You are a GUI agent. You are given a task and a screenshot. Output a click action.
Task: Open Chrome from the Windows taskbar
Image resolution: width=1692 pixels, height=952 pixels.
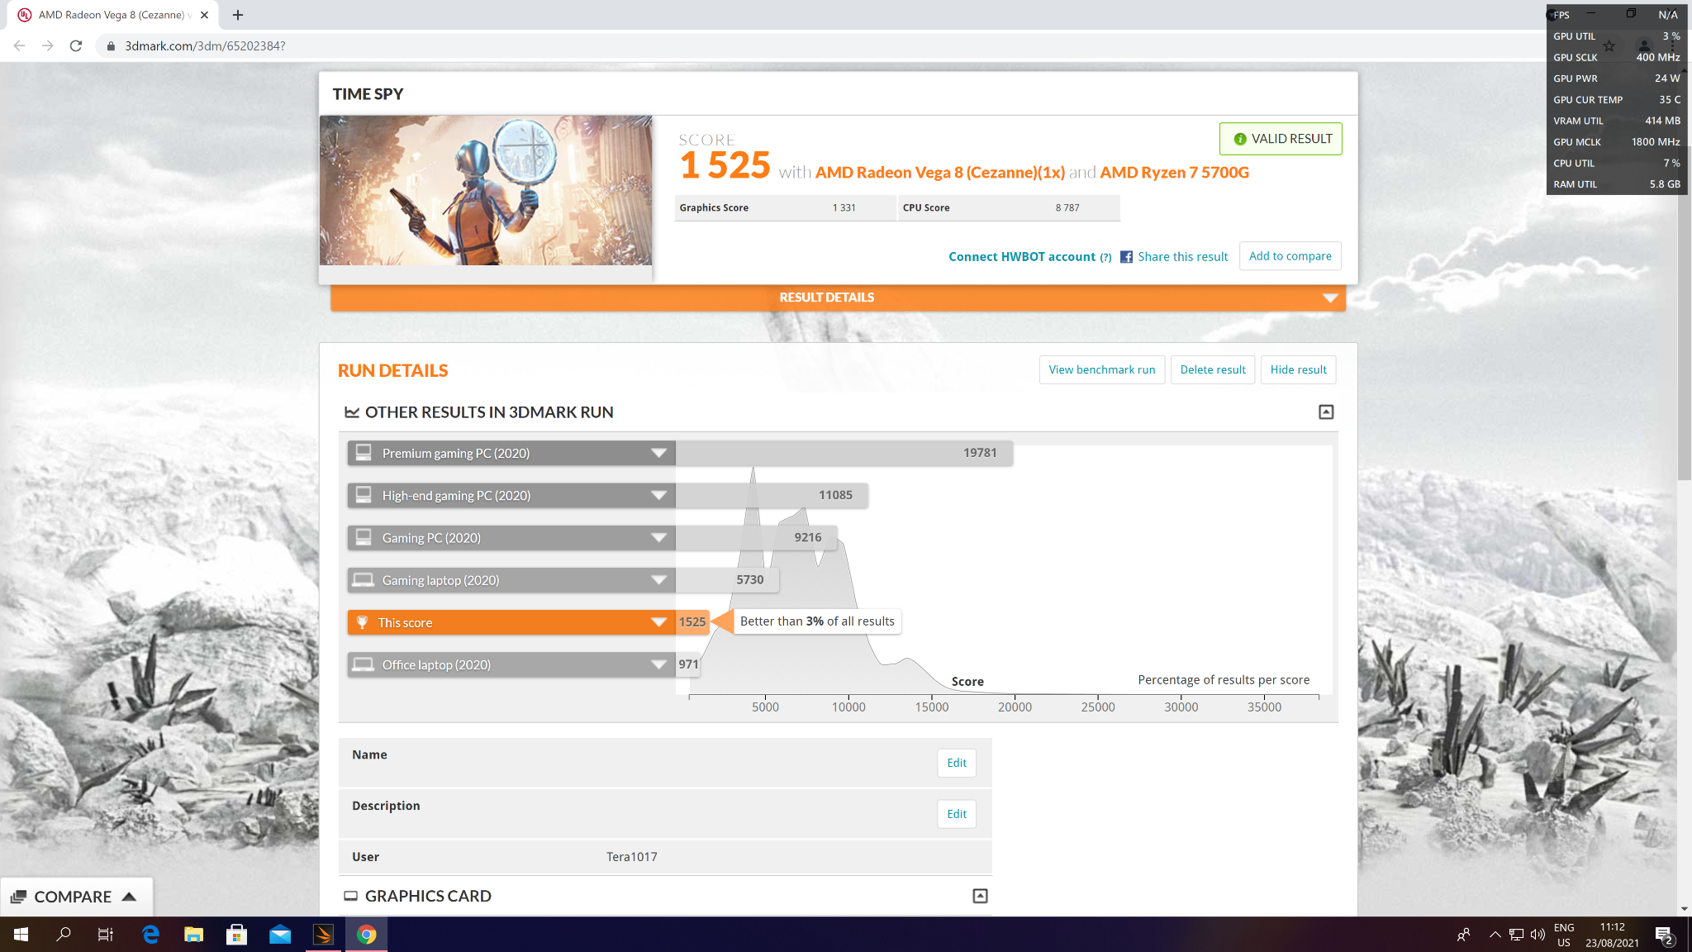pos(366,934)
